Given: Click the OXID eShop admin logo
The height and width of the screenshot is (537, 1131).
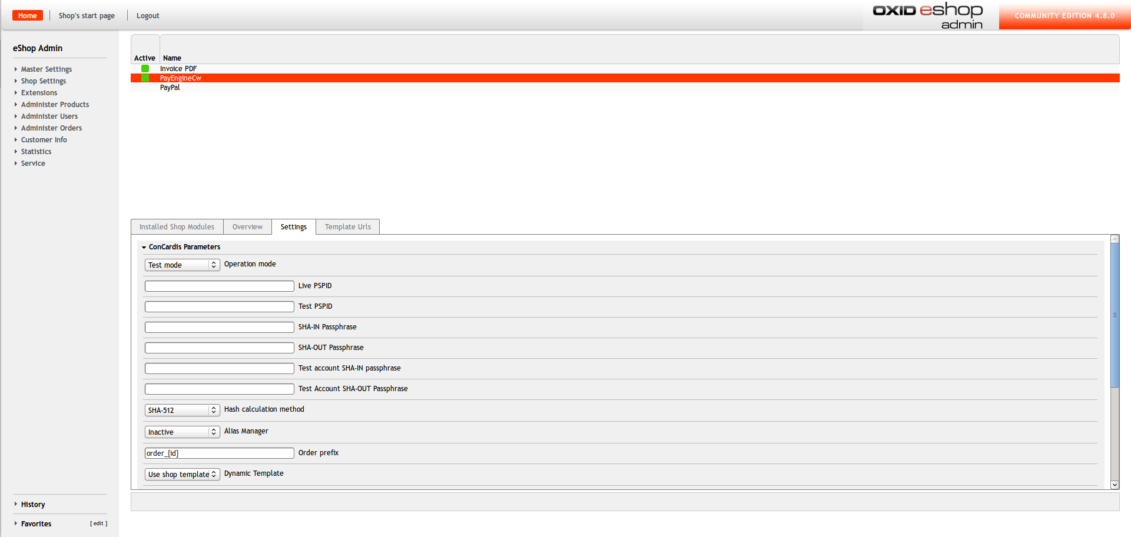Looking at the screenshot, I should 928,15.
